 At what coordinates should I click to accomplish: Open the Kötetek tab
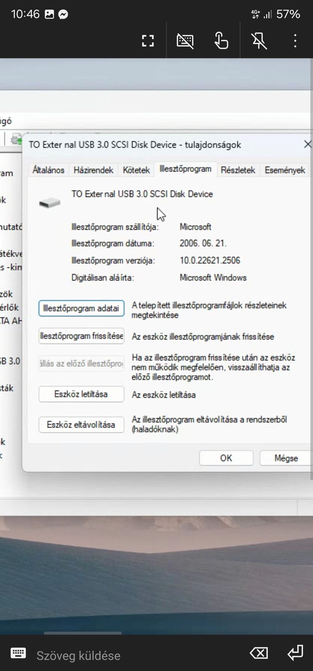(x=136, y=170)
